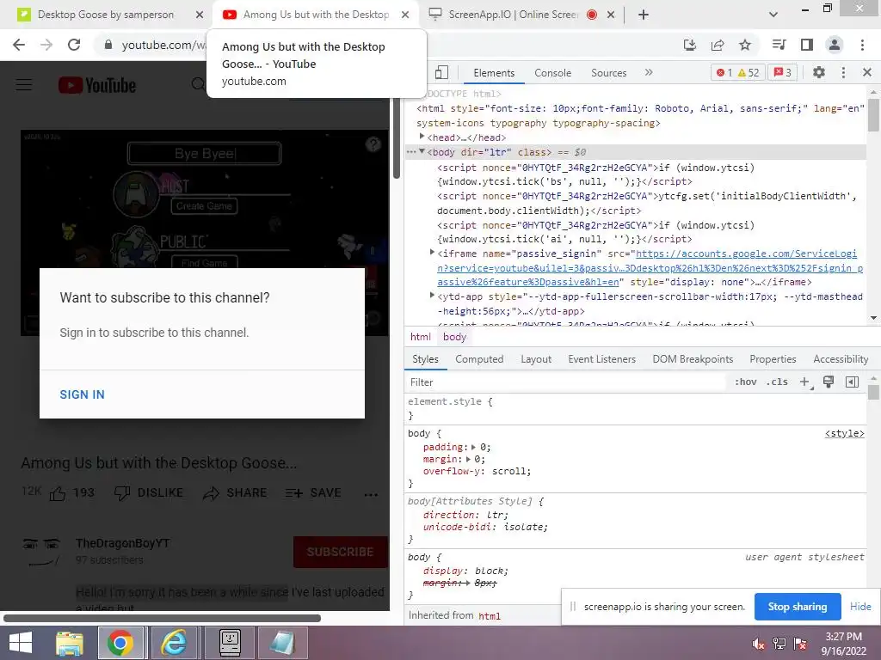Switch to the Sources tab

click(608, 73)
